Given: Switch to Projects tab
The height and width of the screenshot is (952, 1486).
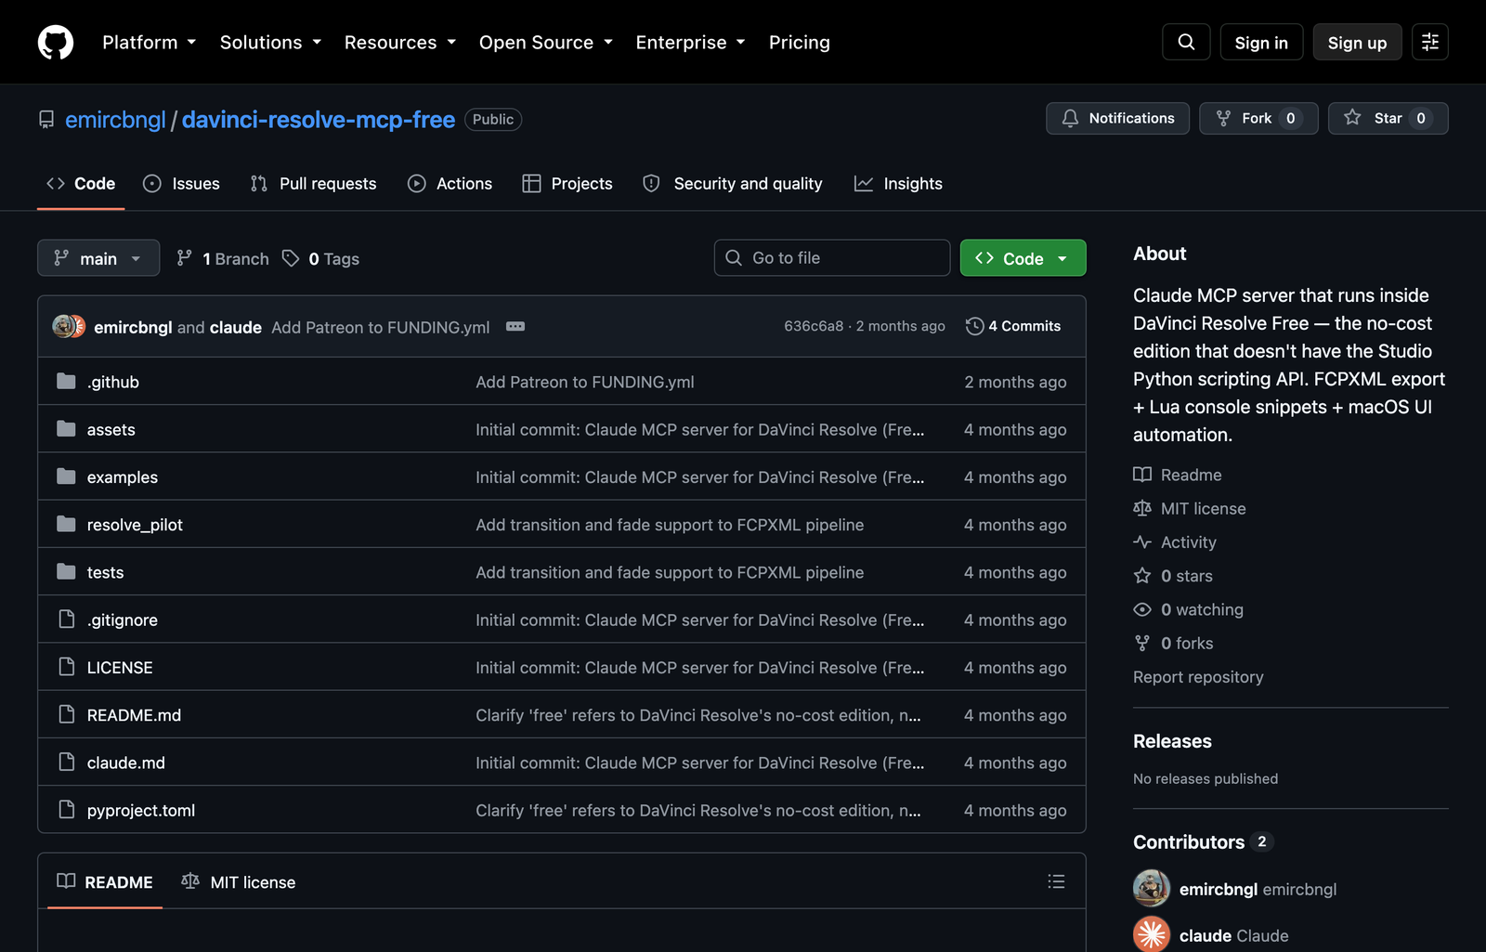Looking at the screenshot, I should (x=567, y=184).
